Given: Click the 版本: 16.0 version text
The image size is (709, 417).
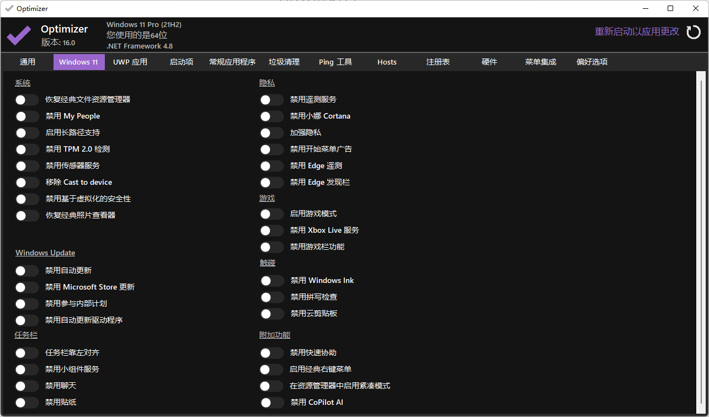Looking at the screenshot, I should [x=58, y=42].
